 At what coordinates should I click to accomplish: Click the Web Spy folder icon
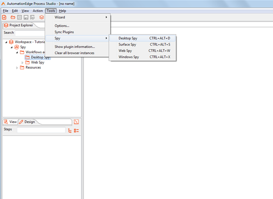pyautogui.click(x=27, y=62)
